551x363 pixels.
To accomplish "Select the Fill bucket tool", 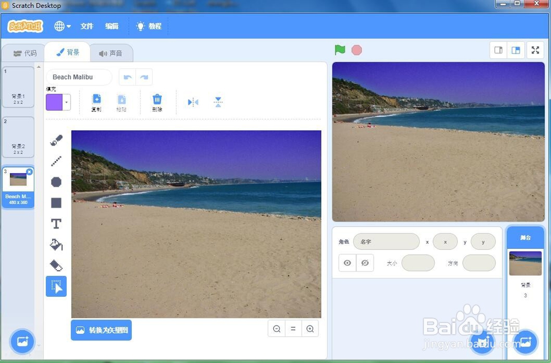I will click(56, 244).
